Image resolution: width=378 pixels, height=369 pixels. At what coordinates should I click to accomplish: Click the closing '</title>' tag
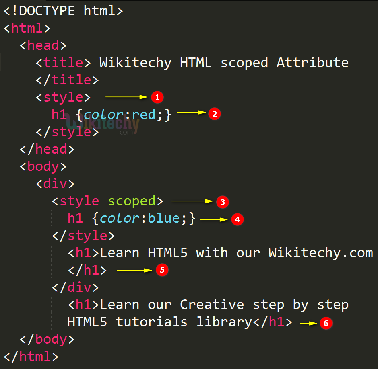click(x=67, y=80)
